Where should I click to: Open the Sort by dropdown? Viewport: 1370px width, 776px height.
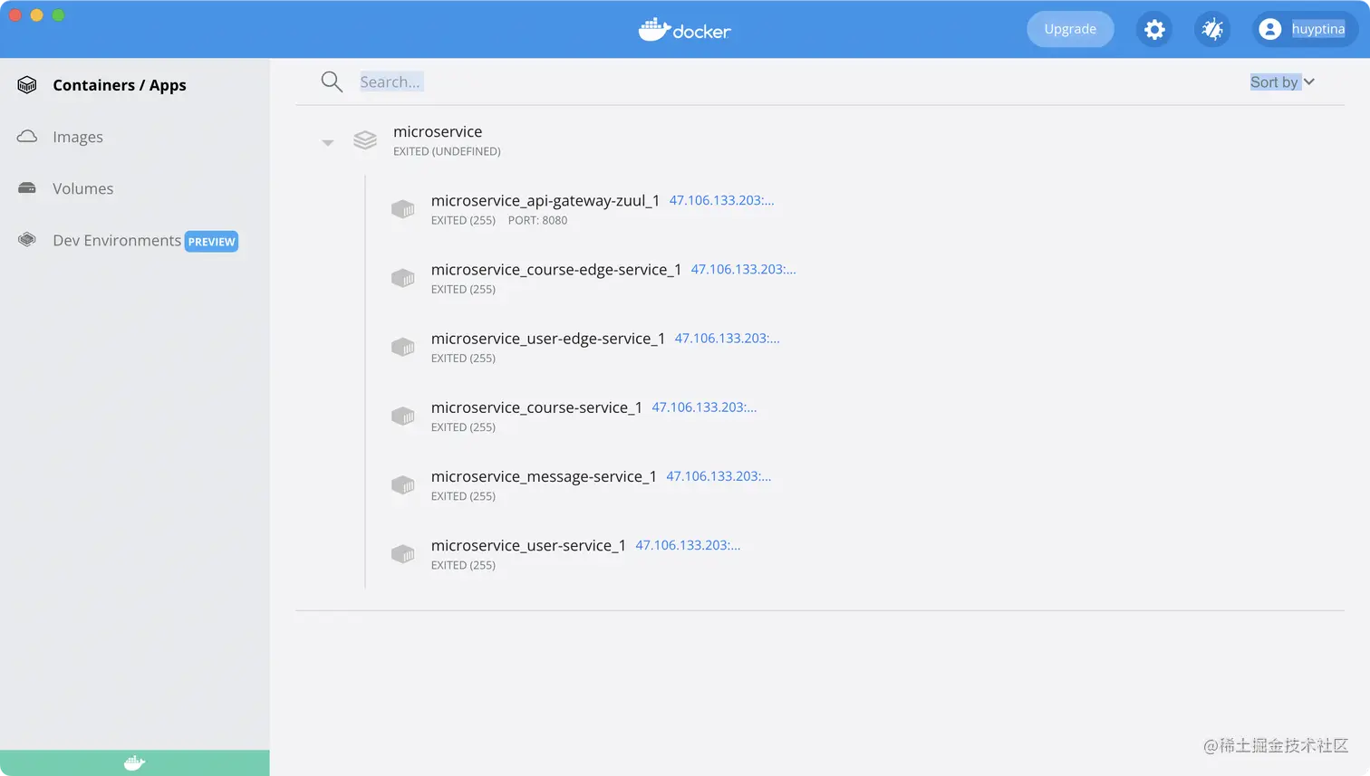[x=1282, y=82]
